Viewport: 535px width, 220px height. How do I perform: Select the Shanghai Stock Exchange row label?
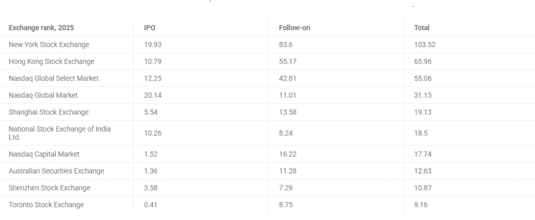click(49, 112)
